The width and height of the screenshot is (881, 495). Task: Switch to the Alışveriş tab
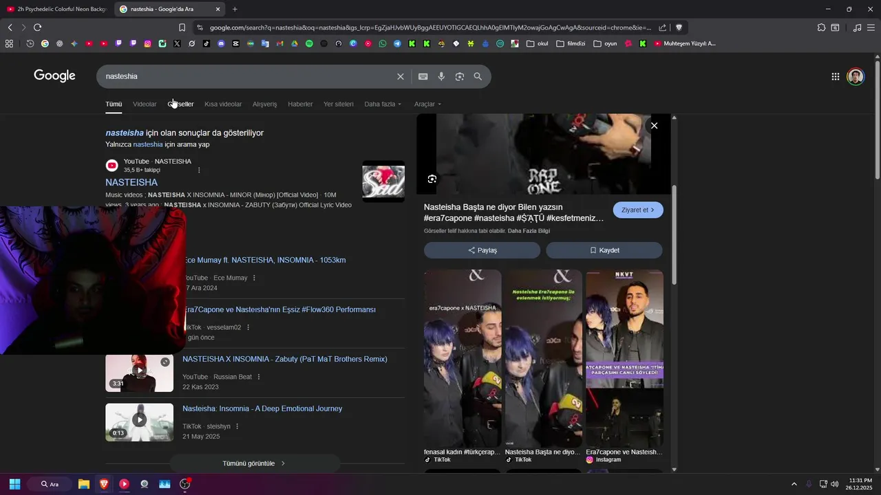pyautogui.click(x=264, y=104)
